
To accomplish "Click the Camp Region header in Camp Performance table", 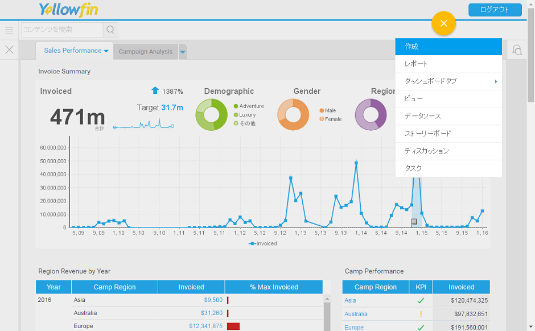I will 376,287.
